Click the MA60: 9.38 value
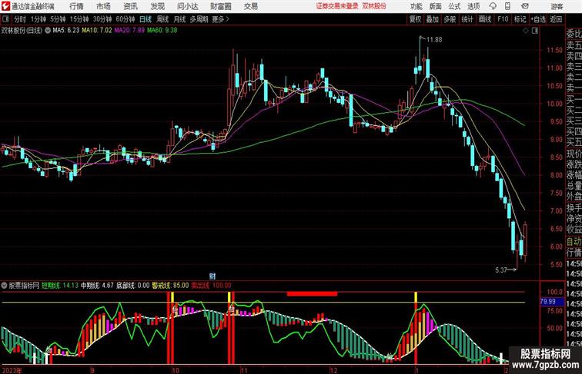 pyautogui.click(x=162, y=31)
